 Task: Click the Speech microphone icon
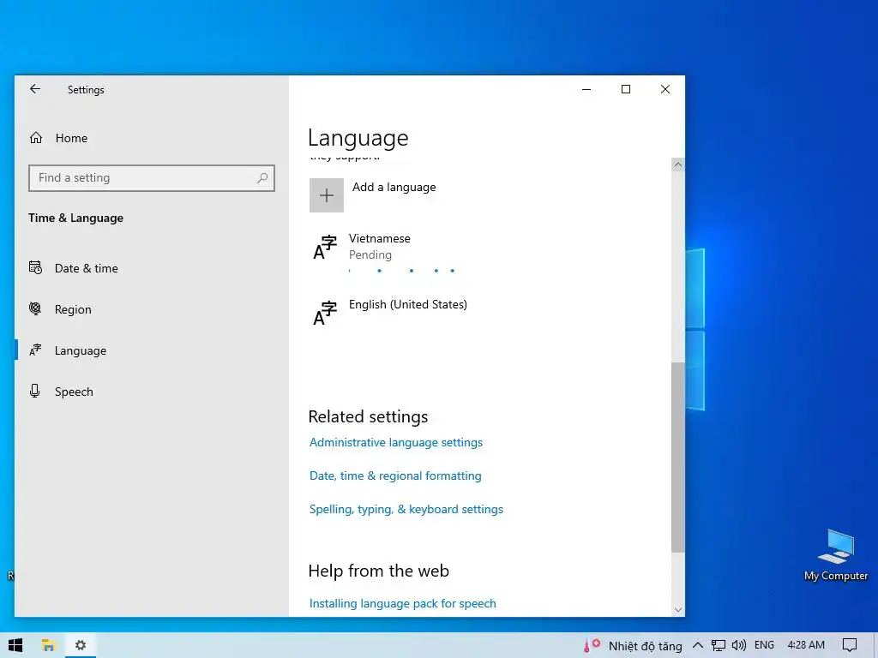click(x=34, y=391)
